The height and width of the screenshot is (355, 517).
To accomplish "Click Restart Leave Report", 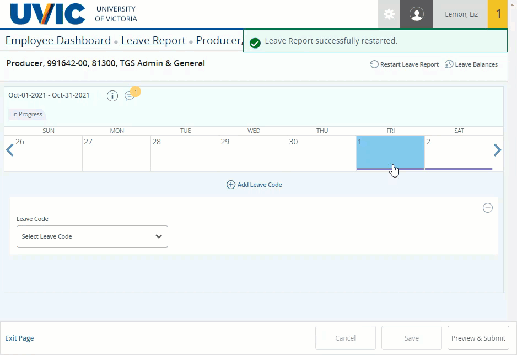I will click(x=405, y=64).
